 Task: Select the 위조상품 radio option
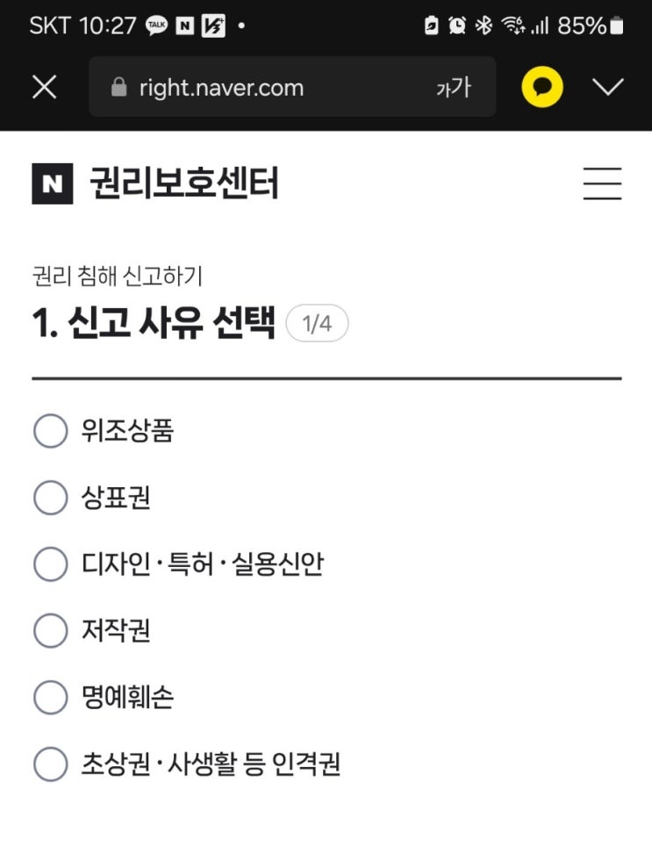[x=50, y=431]
